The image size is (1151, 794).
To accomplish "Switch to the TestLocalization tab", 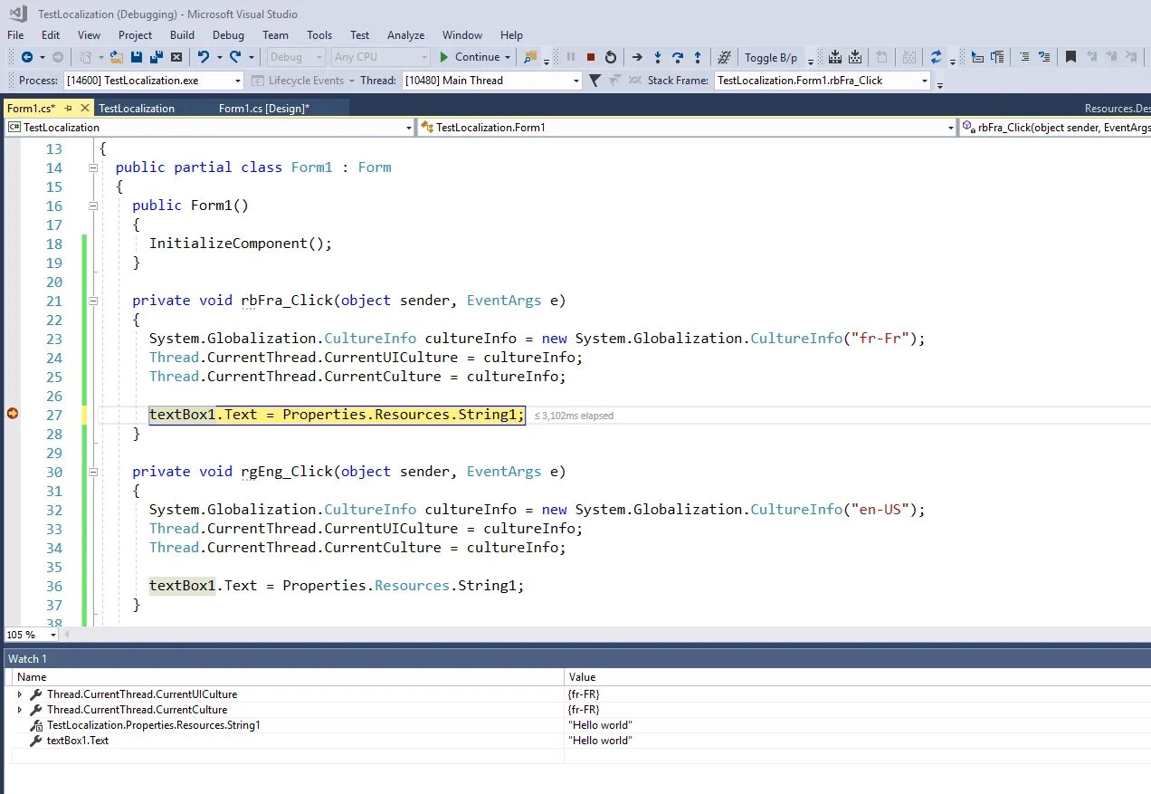I will click(137, 108).
